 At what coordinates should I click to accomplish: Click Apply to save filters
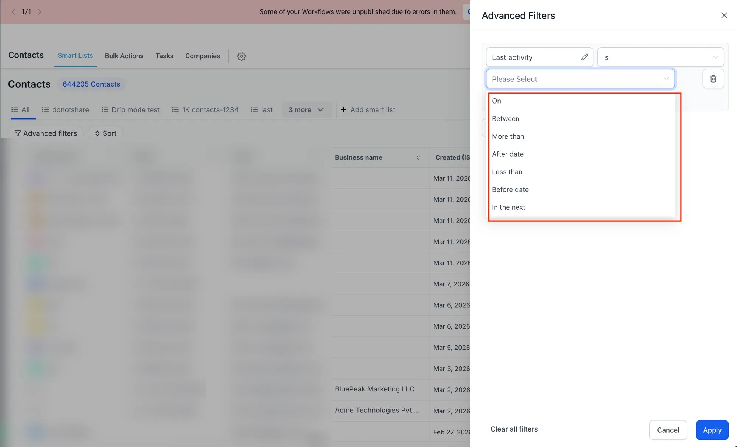point(712,430)
